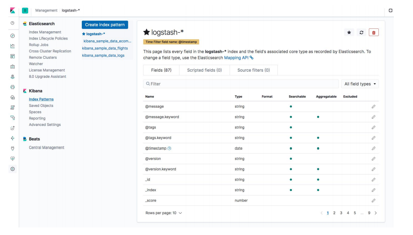The height and width of the screenshot is (235, 413).
Task: Edit the @timestamp field pencil icon
Action: pyautogui.click(x=373, y=148)
